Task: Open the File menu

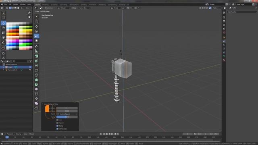Action: coord(6,4)
